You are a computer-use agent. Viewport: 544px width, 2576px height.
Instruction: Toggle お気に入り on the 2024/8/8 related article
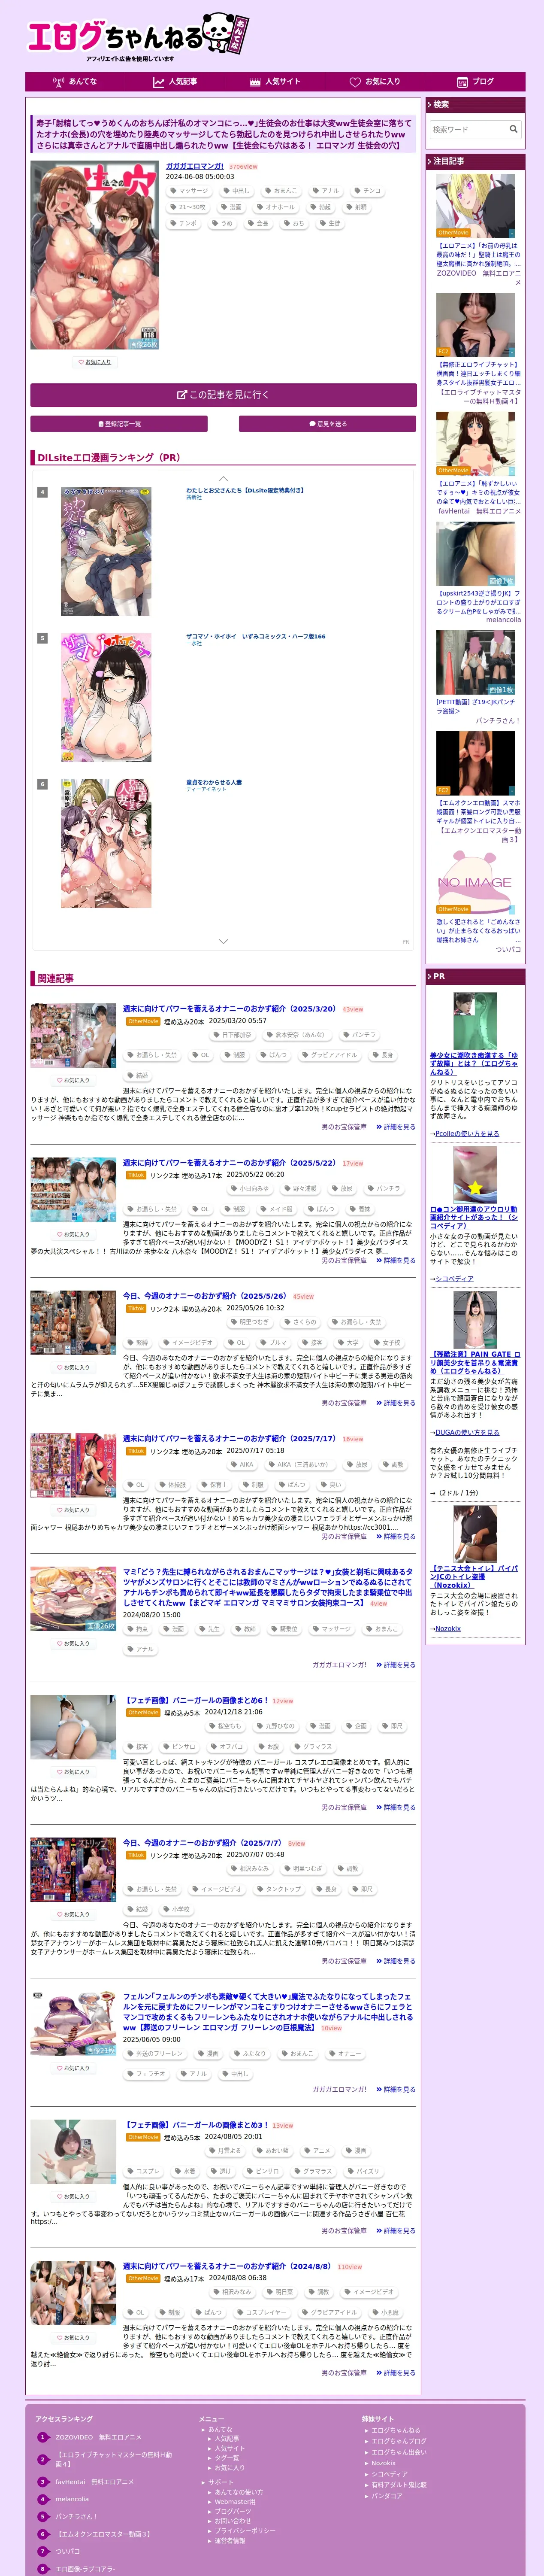(73, 2338)
